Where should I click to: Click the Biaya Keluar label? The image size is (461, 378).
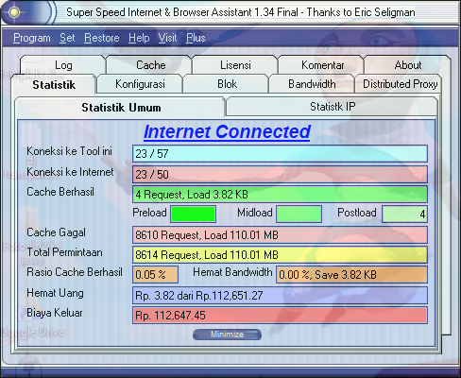[55, 313]
